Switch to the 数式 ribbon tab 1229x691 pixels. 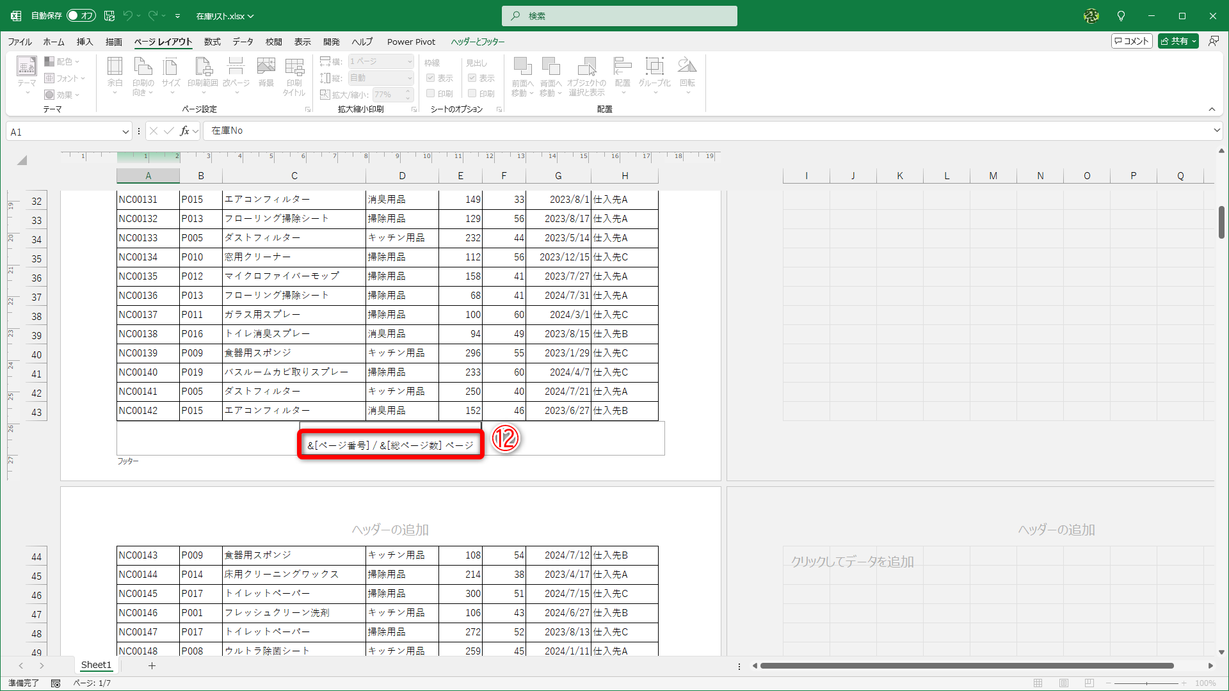coord(212,42)
